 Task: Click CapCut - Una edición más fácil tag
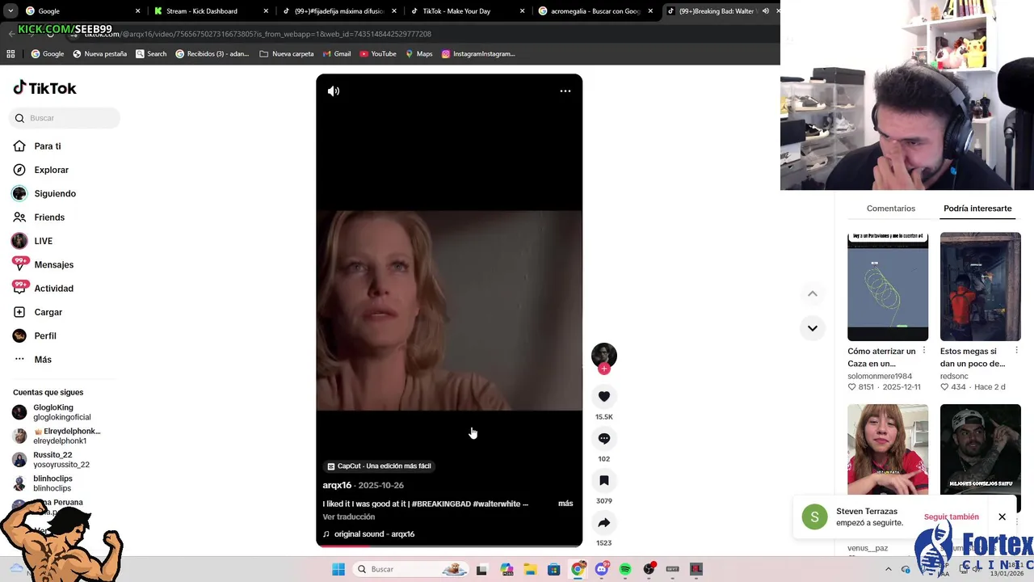tap(379, 466)
